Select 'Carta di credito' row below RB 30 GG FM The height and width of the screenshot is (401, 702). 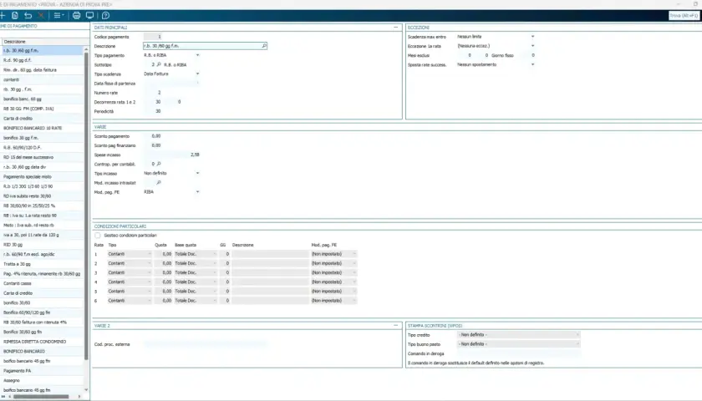[x=43, y=119]
